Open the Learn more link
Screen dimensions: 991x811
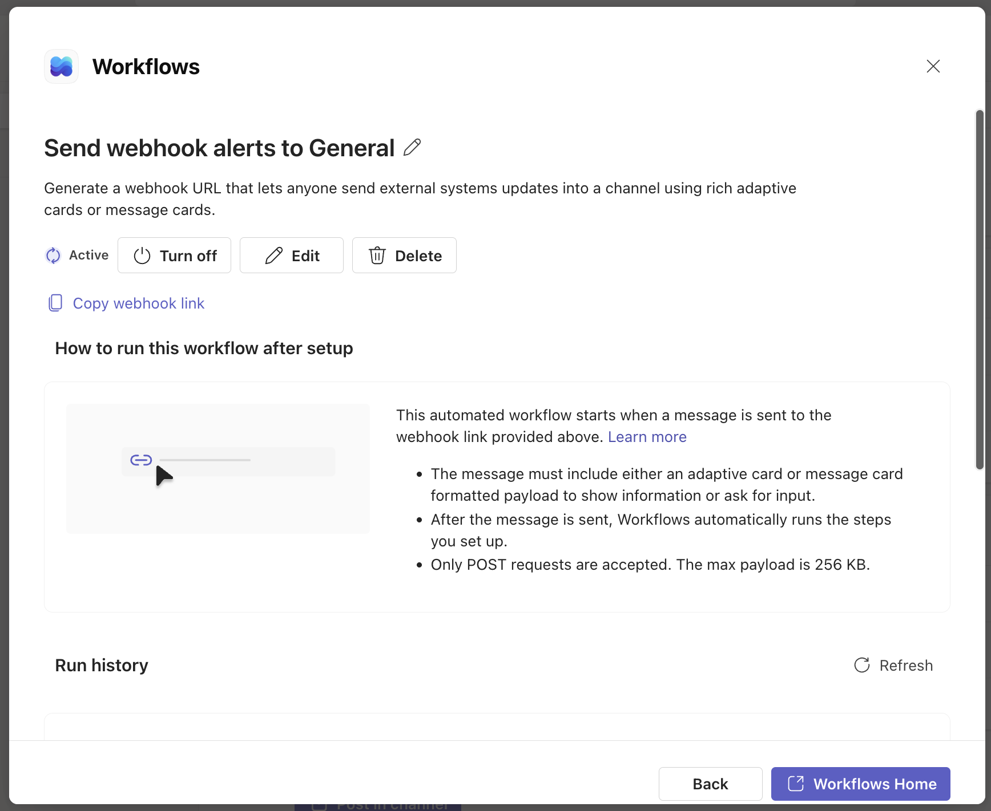(x=647, y=437)
